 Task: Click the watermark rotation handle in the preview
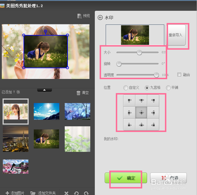46,31
